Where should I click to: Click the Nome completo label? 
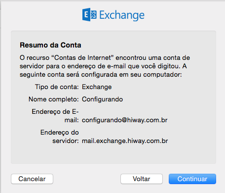[54, 99]
